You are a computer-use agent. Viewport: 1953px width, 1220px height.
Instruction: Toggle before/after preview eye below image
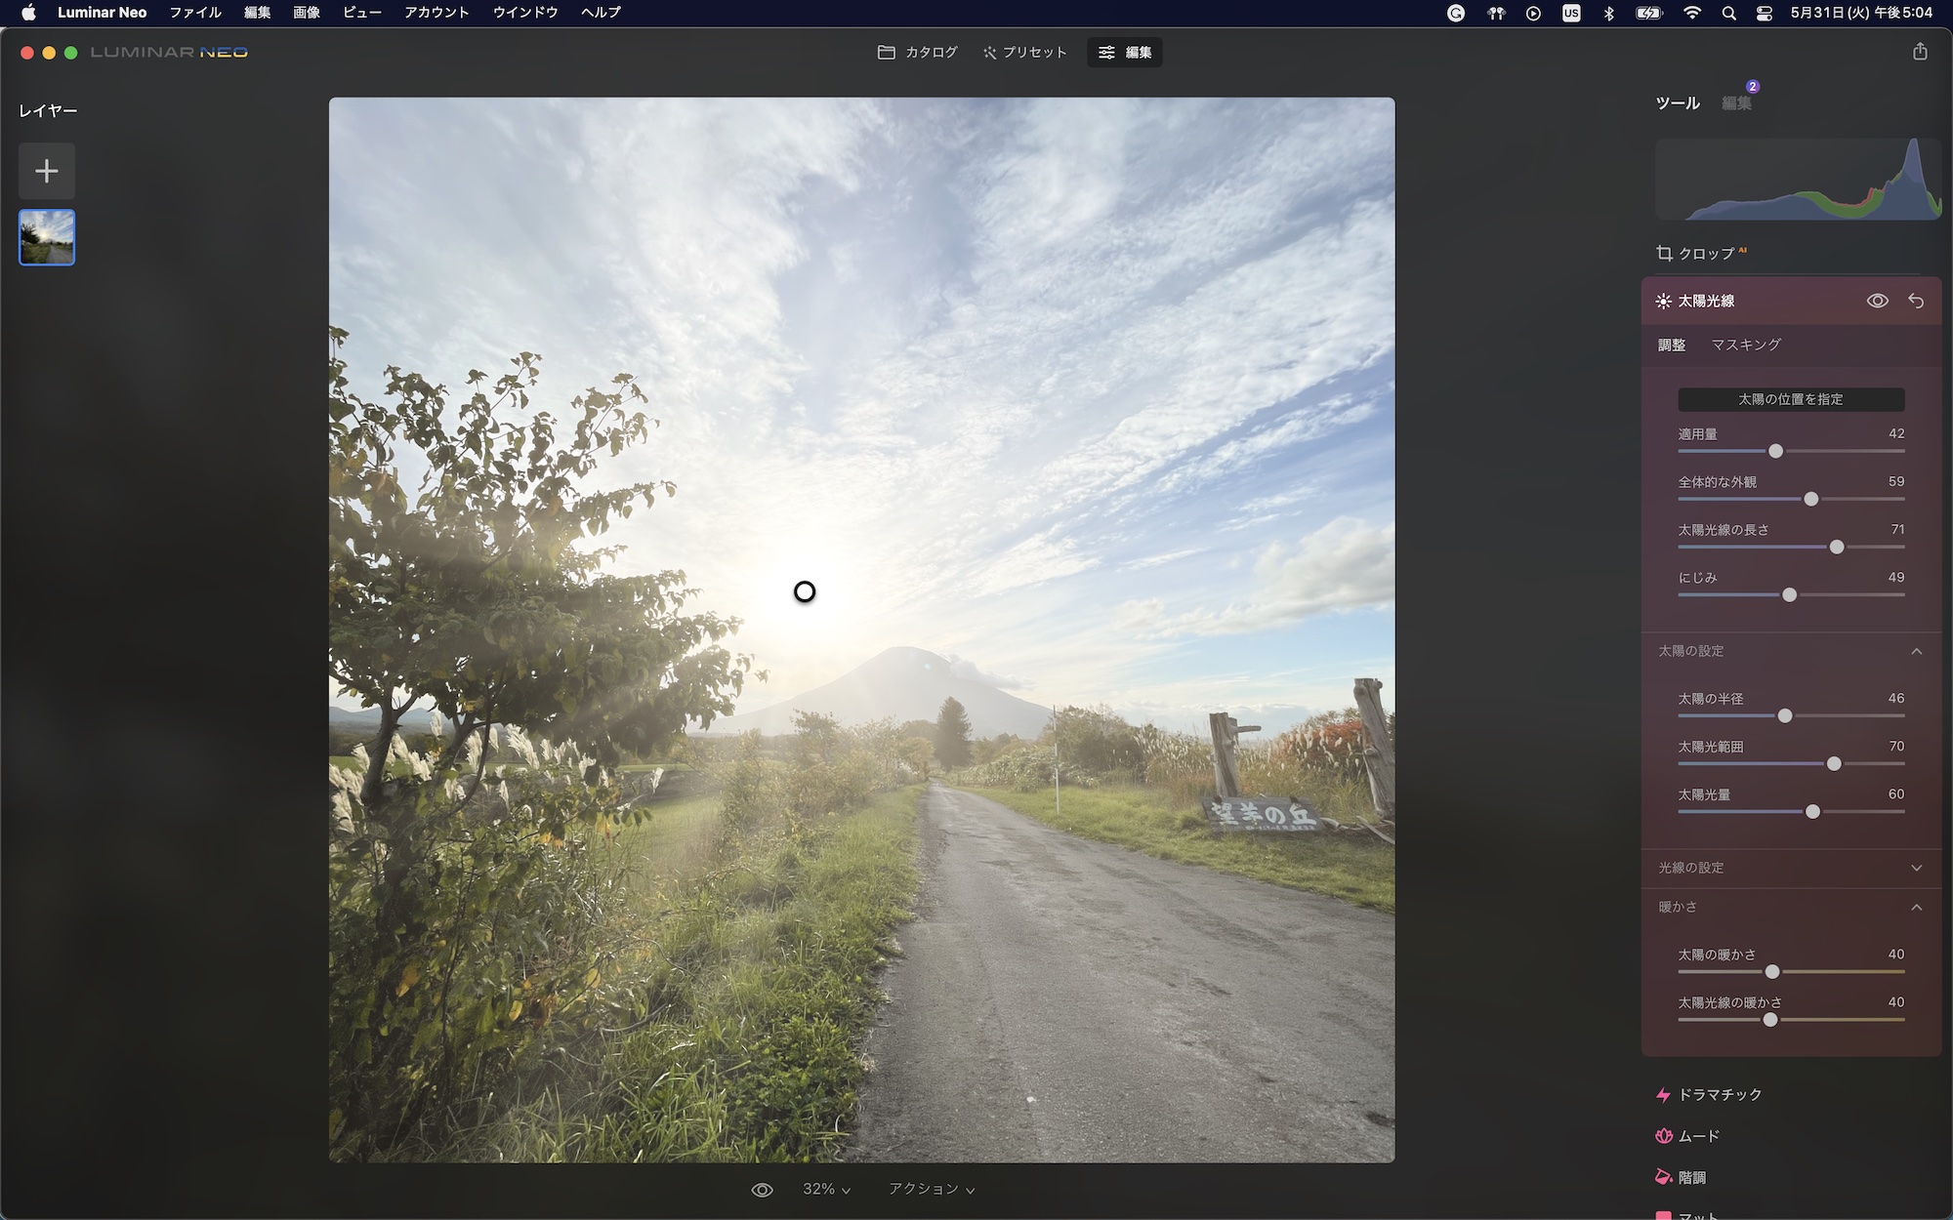pos(762,1190)
